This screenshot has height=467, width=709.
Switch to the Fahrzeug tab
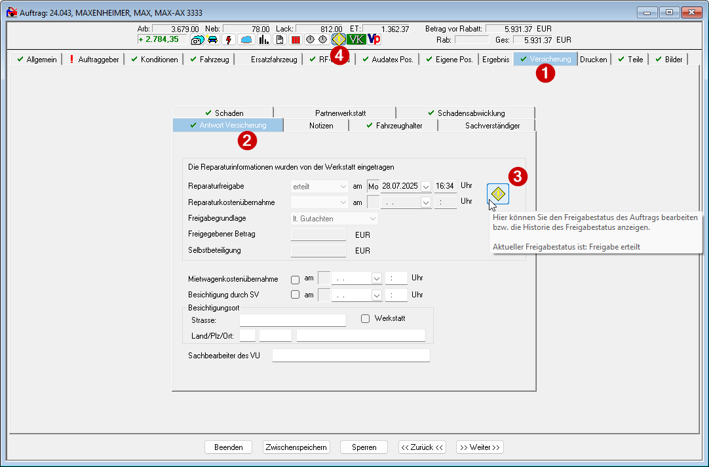(209, 59)
